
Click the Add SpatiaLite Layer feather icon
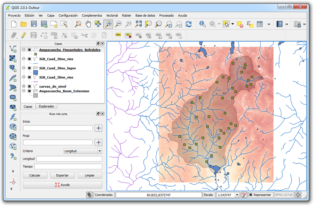(13, 78)
